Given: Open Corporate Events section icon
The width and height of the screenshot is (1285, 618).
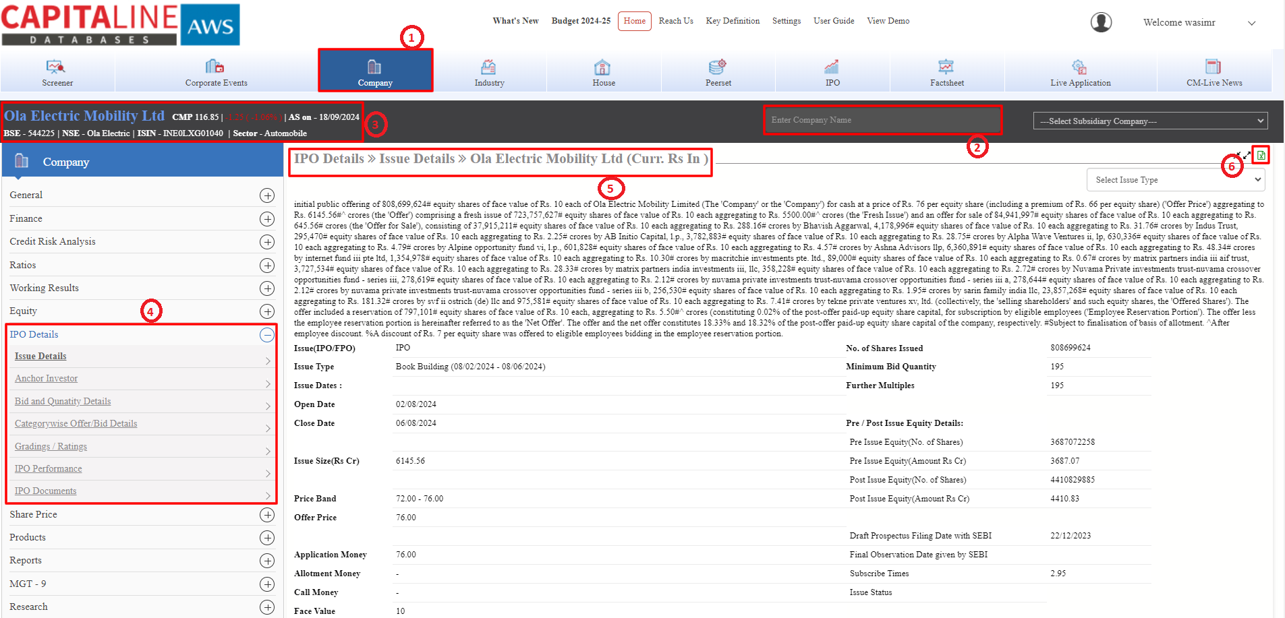Looking at the screenshot, I should click(x=215, y=66).
